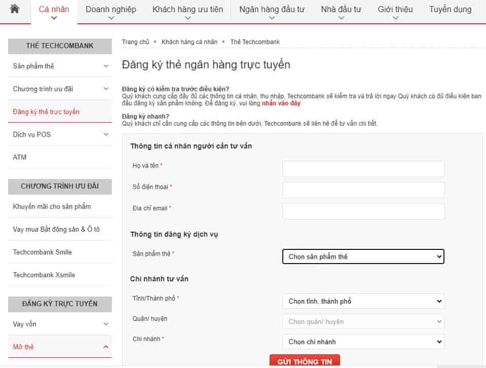Expand Sản phẩm thẻ sidebar chevron

[106, 66]
